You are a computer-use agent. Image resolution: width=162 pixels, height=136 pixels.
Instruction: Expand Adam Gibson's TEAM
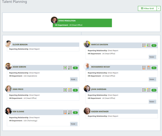(74, 79)
